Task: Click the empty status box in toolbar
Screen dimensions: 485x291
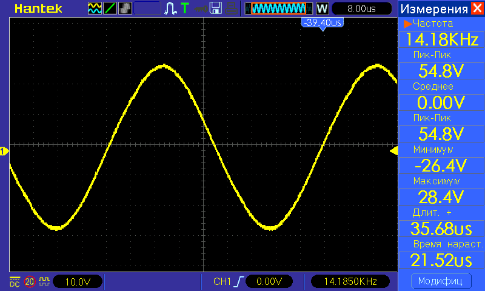Action: [x=147, y=8]
